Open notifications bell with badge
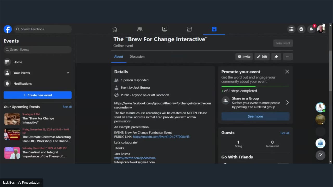Image resolution: width=333 pixels, height=187 pixels. pyautogui.click(x=311, y=29)
